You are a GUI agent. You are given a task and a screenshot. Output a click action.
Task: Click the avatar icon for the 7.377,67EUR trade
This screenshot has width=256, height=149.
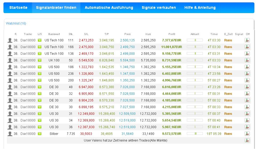pyautogui.click(x=10, y=40)
